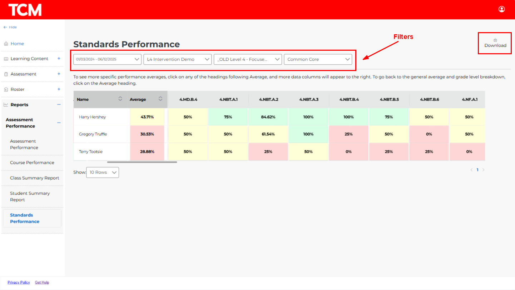Click the Hide sidebar arrow
This screenshot has width=515, height=290.
pyautogui.click(x=5, y=27)
